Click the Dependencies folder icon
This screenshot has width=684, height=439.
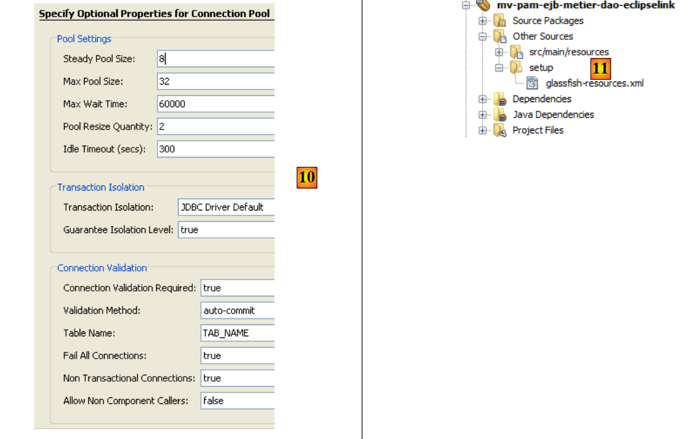coord(500,99)
